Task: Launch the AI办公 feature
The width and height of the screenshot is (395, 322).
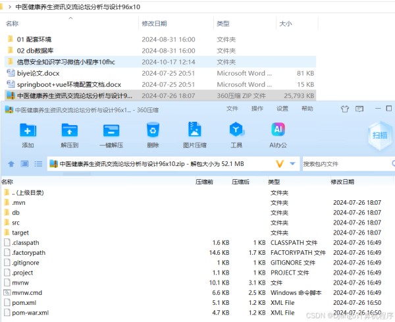Action: [278, 129]
